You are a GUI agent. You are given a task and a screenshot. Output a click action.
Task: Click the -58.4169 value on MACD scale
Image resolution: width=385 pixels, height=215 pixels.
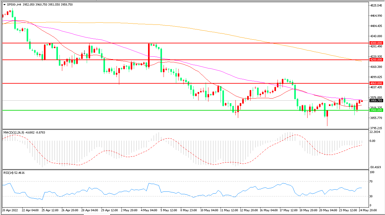click(375, 167)
